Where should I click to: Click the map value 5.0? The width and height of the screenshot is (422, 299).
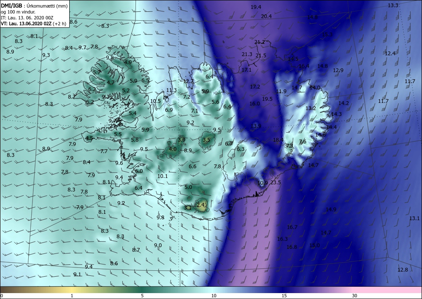188,187
